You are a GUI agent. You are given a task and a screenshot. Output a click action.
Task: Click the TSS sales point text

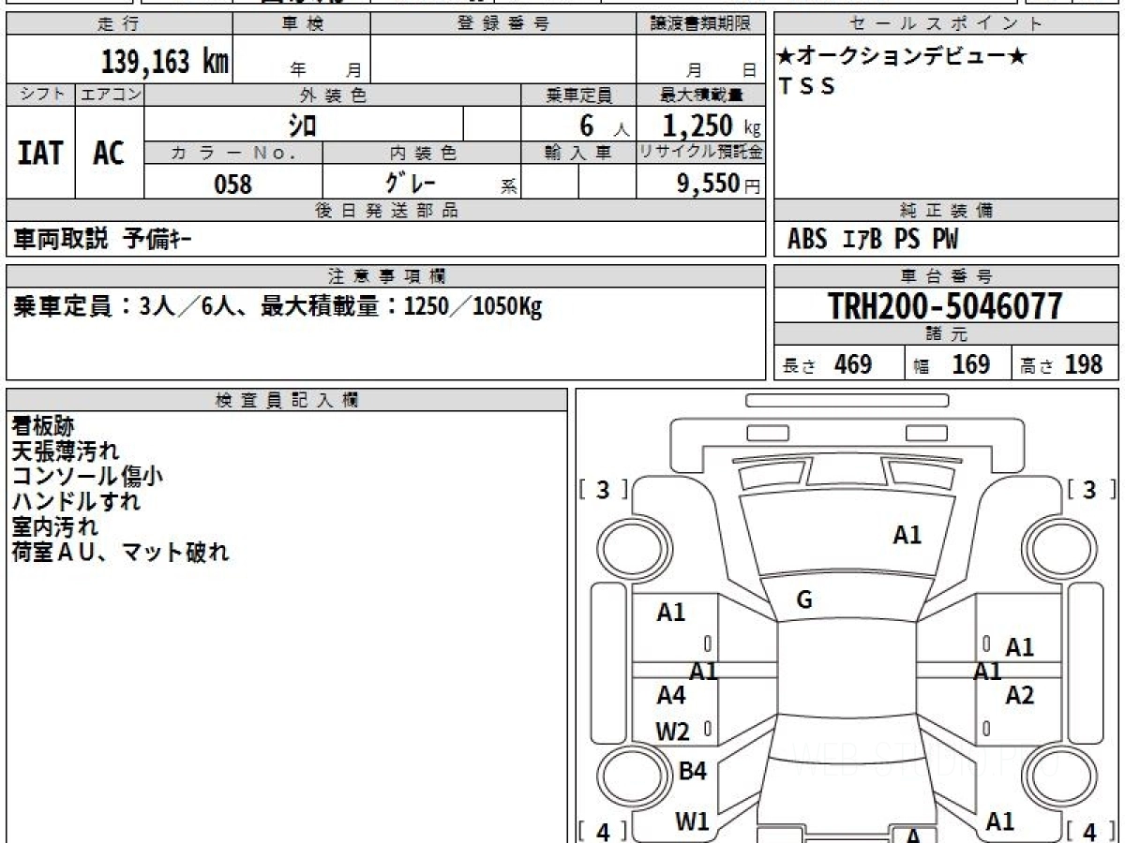(x=806, y=86)
